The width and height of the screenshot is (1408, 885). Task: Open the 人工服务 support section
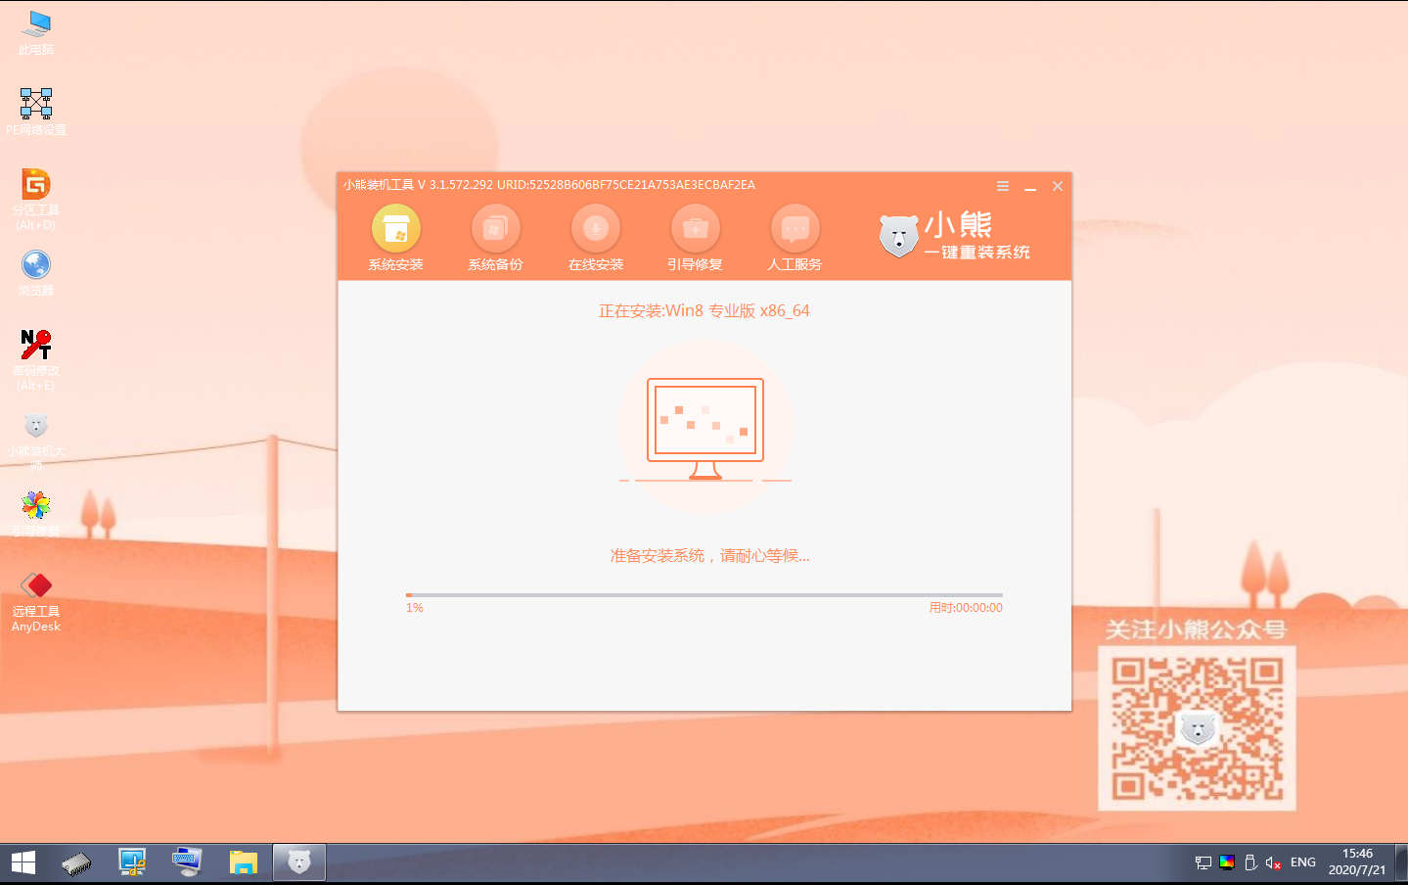[x=795, y=239]
